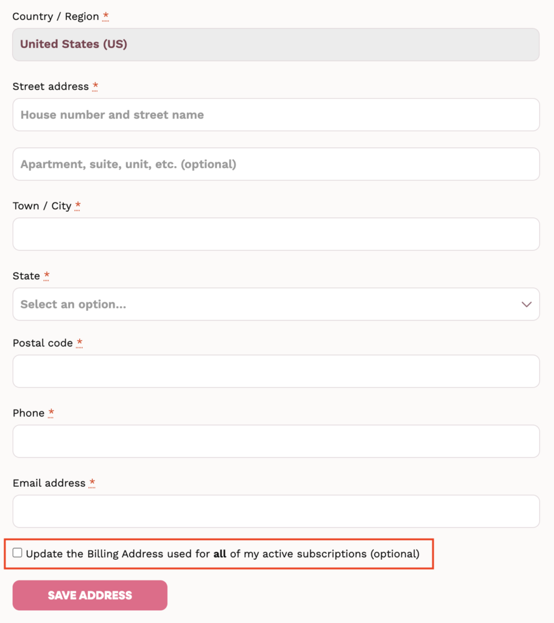The width and height of the screenshot is (554, 623).
Task: Click the Town / City label
Action: point(42,206)
